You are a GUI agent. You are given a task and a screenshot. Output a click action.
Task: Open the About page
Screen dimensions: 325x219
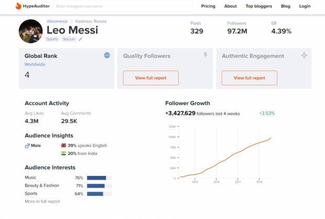(231, 6)
